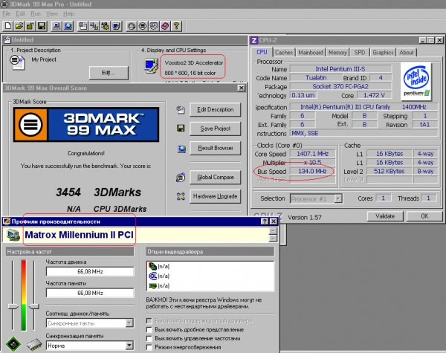Click the gears toolbar icon

(x=105, y=26)
